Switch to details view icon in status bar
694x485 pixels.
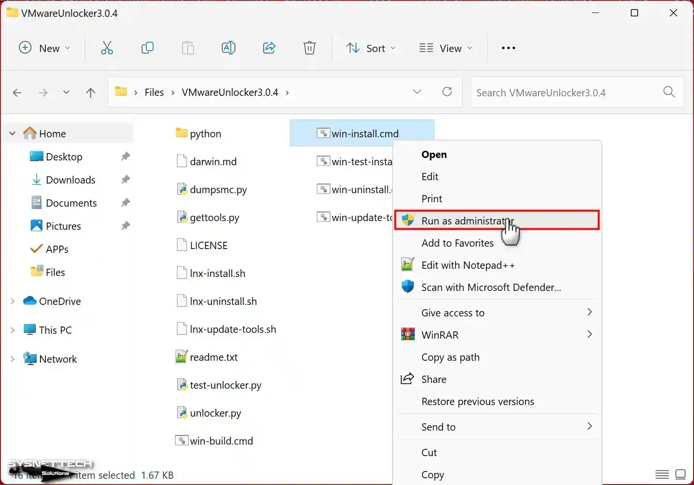662,474
